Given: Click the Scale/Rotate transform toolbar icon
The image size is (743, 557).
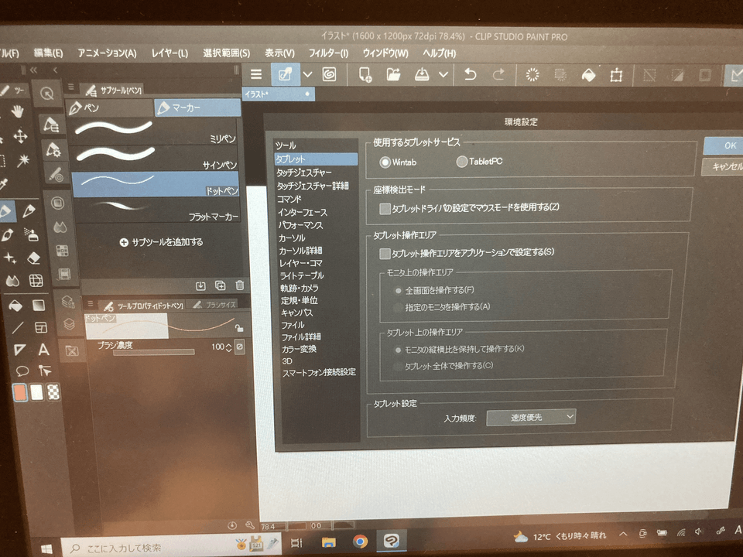Looking at the screenshot, I should [616, 75].
